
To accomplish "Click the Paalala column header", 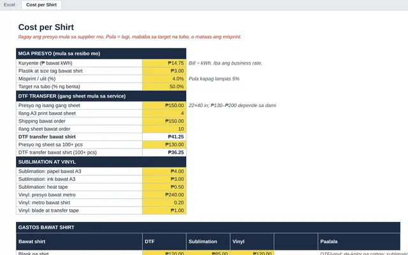I will point(359,242).
